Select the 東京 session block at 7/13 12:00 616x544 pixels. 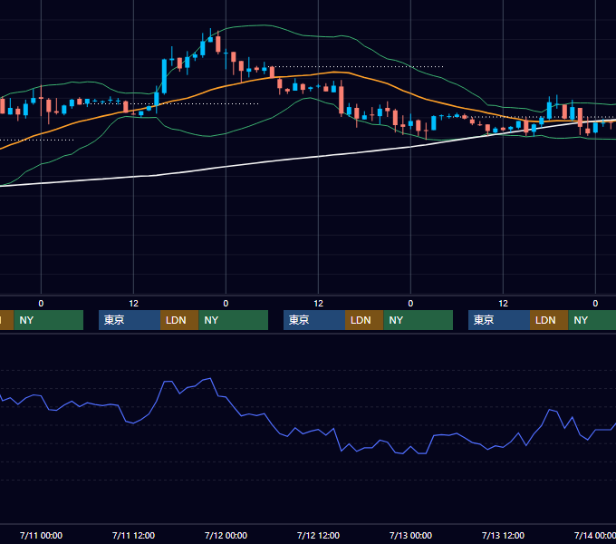[499, 320]
